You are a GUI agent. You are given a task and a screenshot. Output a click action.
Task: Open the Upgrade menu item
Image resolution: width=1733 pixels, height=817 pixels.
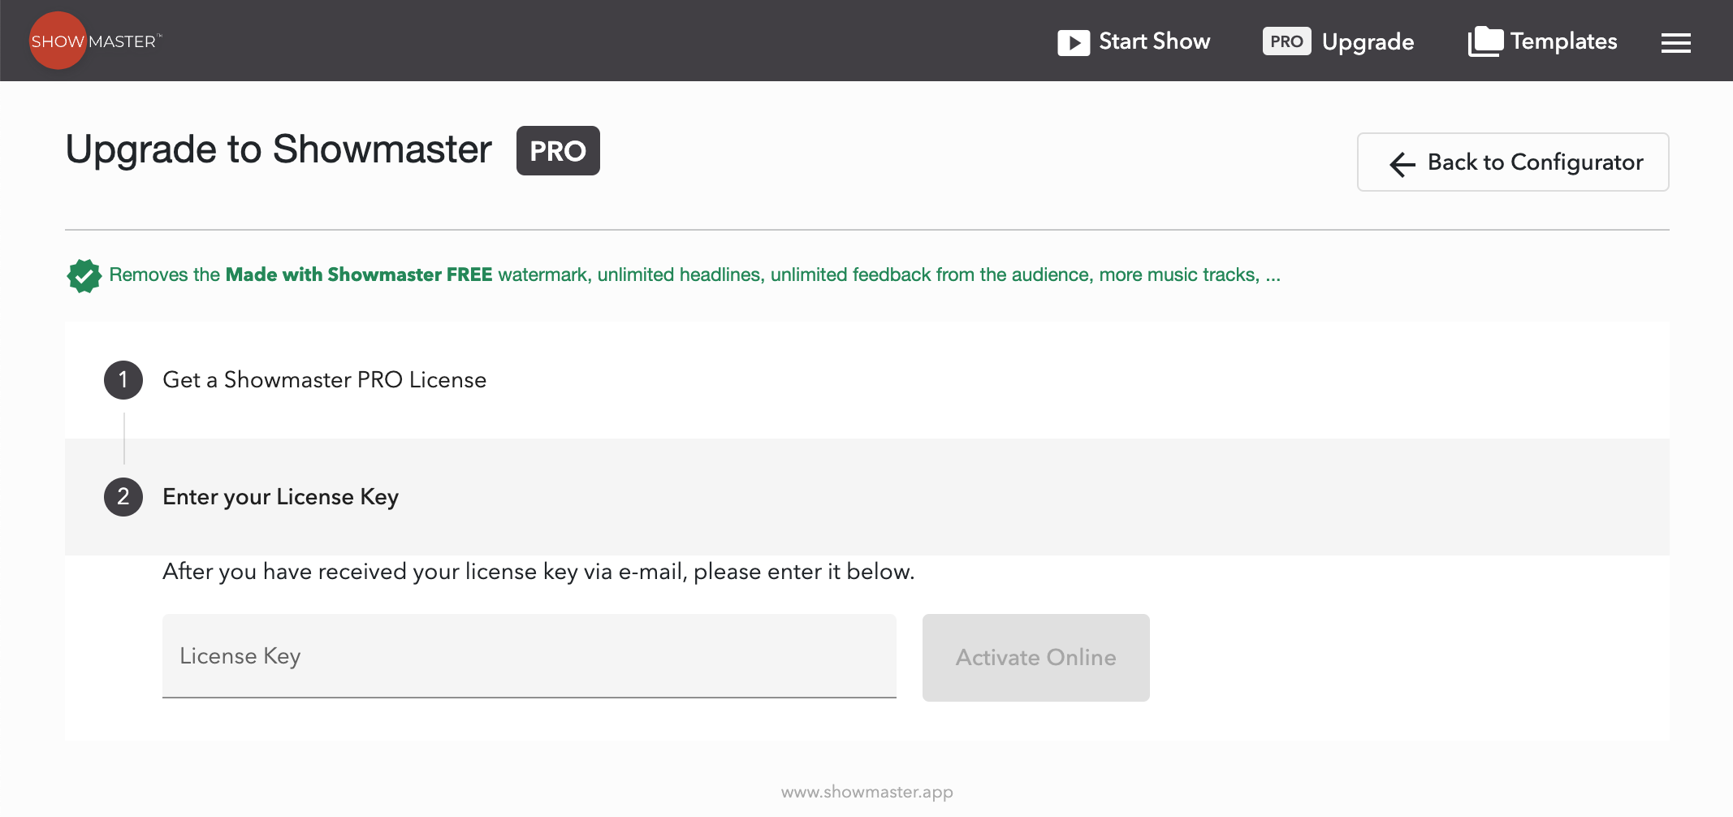[1368, 42]
